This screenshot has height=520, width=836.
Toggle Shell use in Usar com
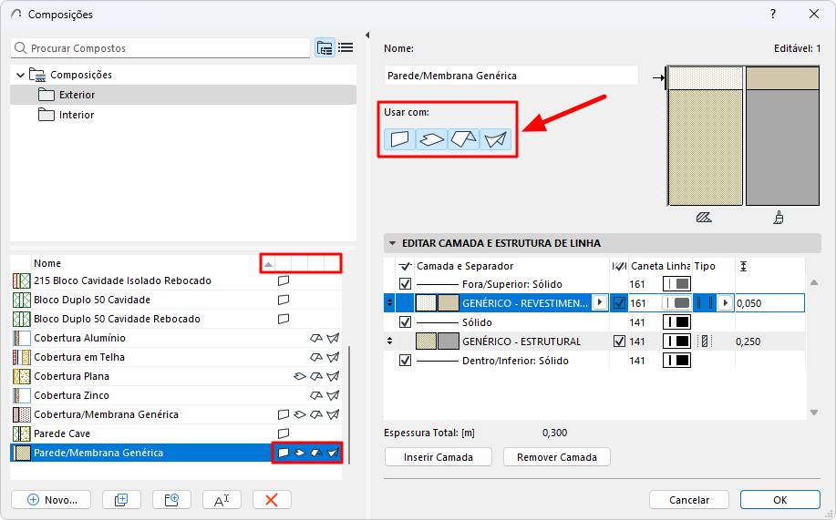point(495,139)
